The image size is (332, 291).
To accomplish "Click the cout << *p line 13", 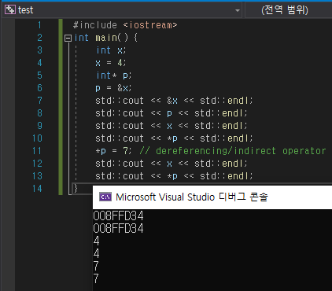I will tap(174, 176).
